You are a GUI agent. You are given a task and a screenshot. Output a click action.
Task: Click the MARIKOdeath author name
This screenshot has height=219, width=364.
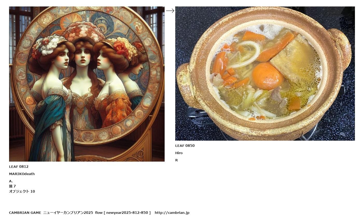pyautogui.click(x=22, y=174)
